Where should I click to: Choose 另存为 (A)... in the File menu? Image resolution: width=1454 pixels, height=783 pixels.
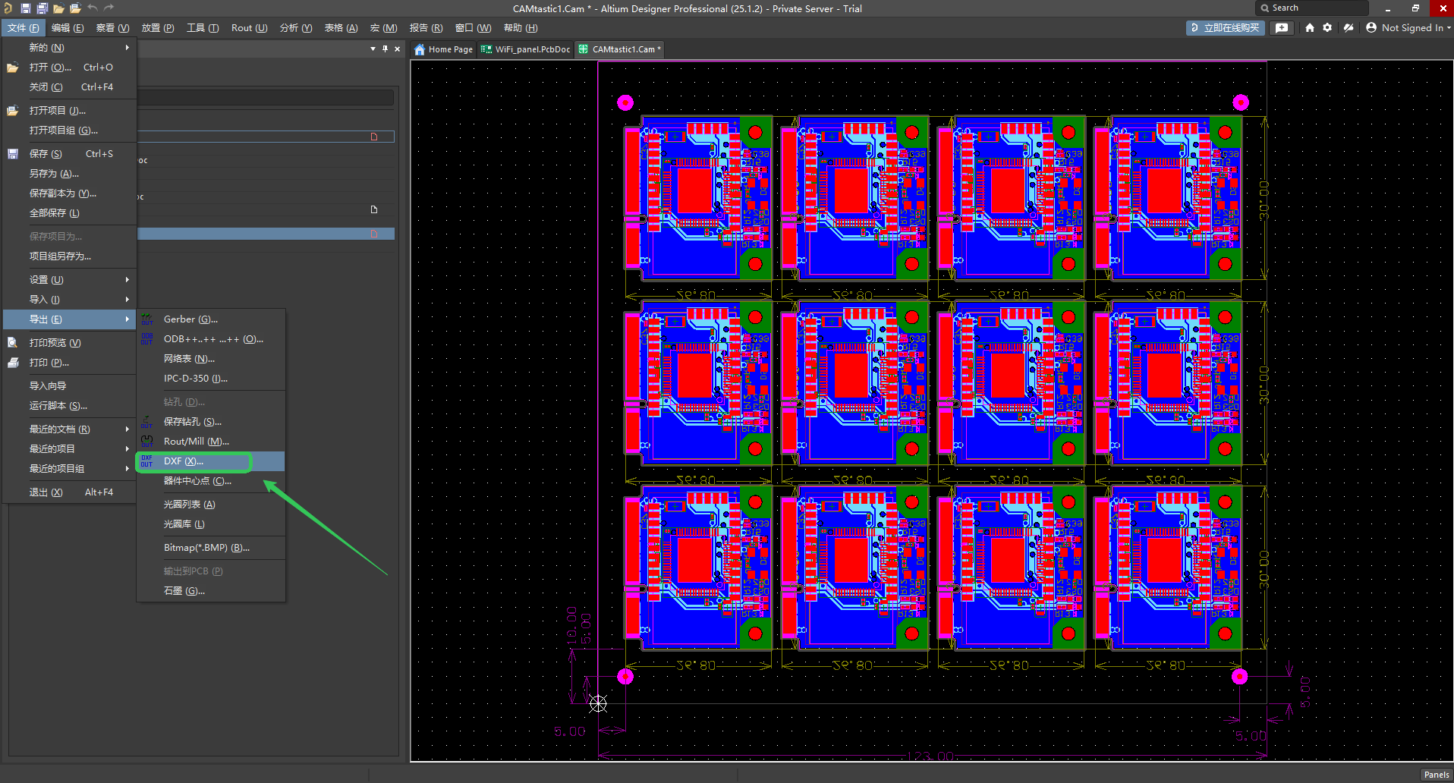[x=70, y=174]
